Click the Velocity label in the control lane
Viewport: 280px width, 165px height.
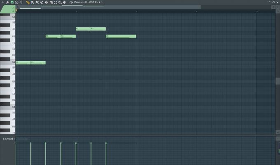click(x=22, y=139)
